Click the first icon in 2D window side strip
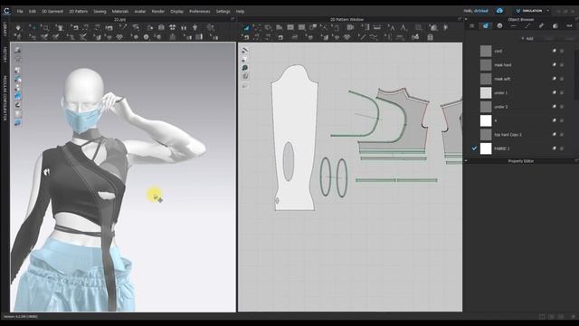Screen dimensions: 579x326 pyautogui.click(x=244, y=51)
